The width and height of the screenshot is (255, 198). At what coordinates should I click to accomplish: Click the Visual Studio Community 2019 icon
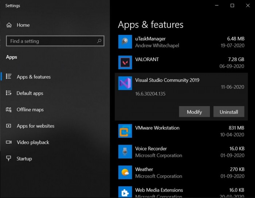click(125, 83)
